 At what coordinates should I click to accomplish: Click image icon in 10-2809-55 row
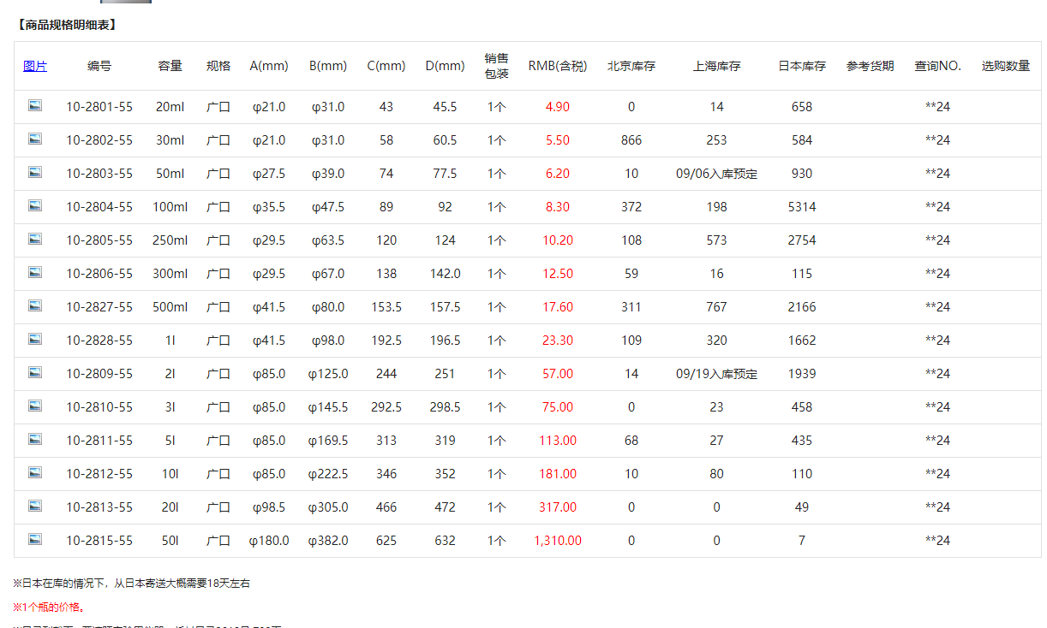35,372
